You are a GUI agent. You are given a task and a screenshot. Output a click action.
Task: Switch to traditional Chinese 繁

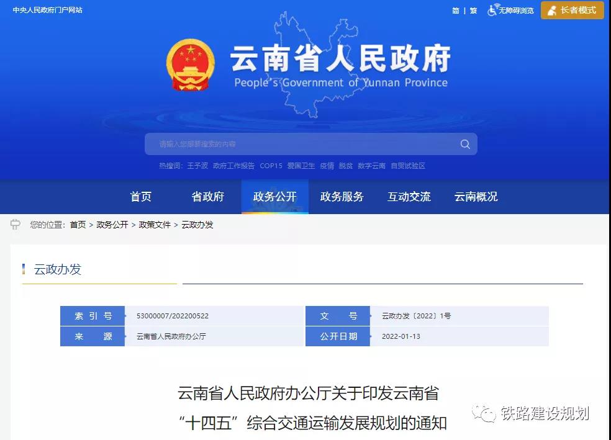(x=473, y=11)
